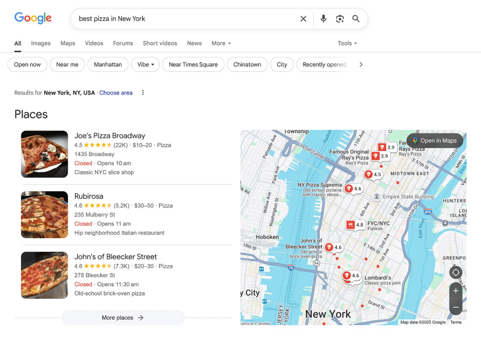Open the Vibe filter dropdown
481x337 pixels.
(x=145, y=64)
